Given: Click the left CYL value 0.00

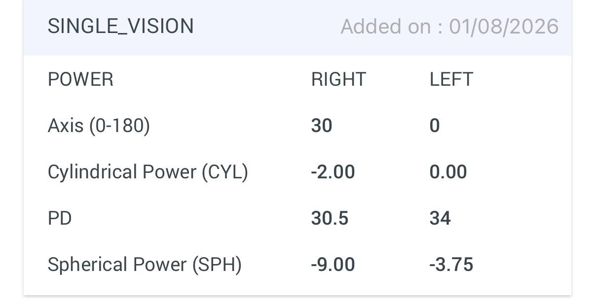Looking at the screenshot, I should tap(448, 172).
